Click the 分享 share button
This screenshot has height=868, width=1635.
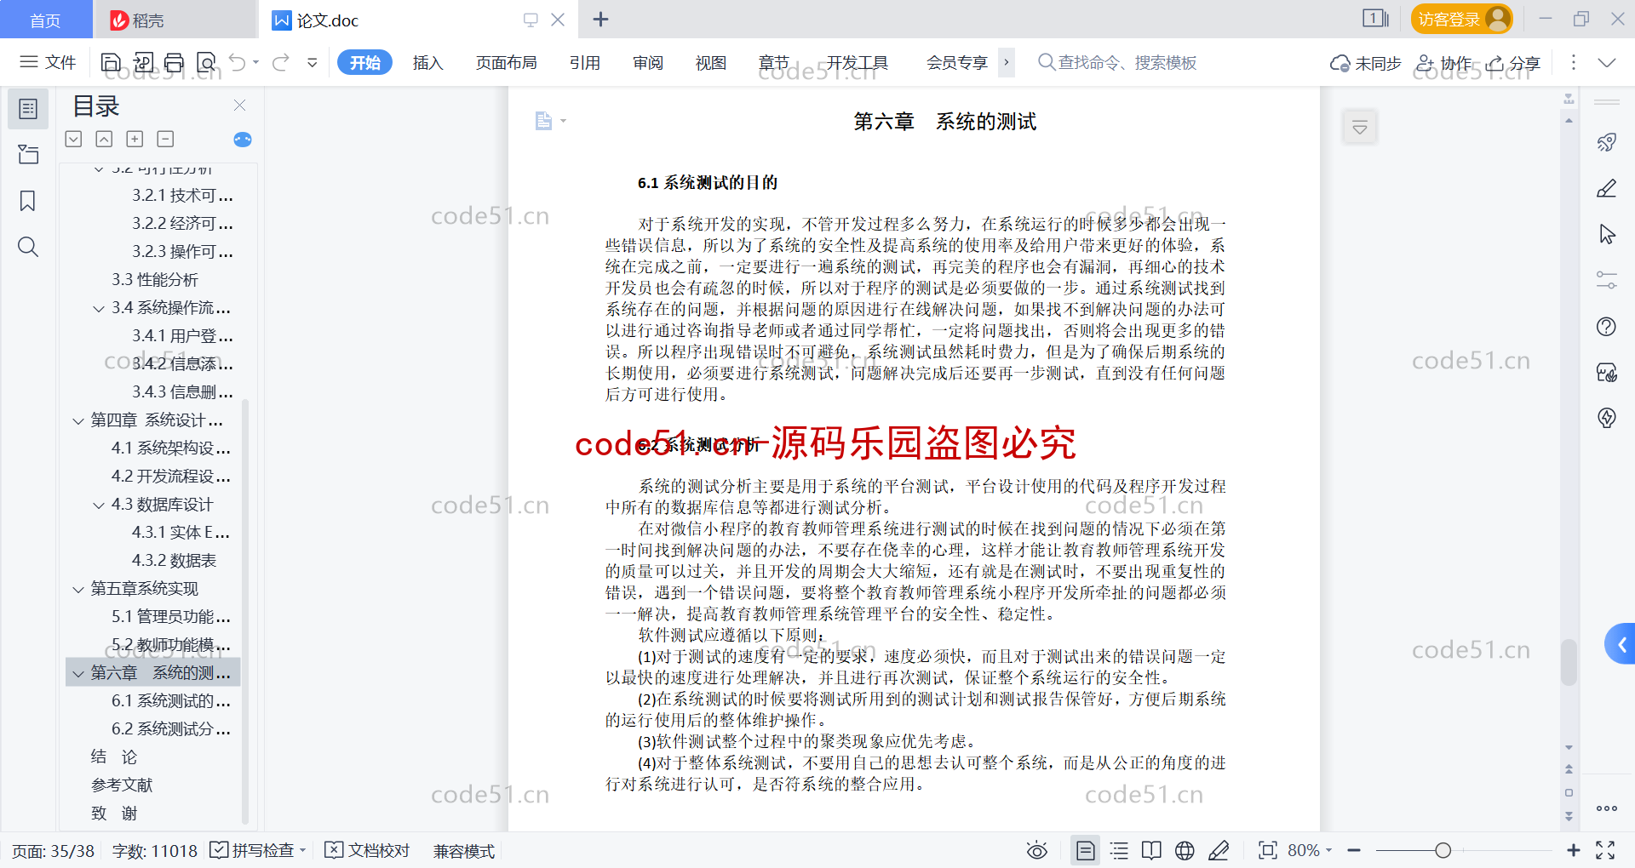1513,63
